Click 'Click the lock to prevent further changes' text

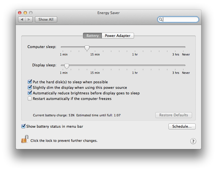pos(64,141)
